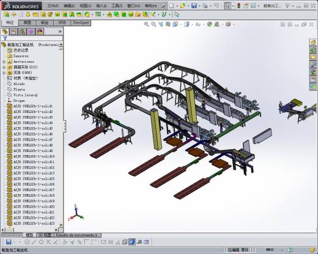Click the Save icon in top toolbar
318x254 pixels.
click(194, 5)
